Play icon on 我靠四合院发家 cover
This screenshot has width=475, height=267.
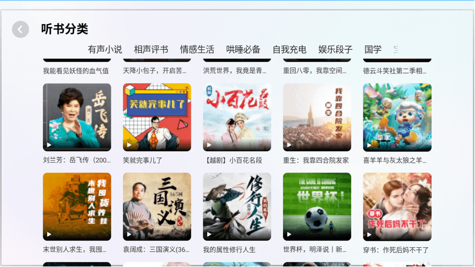[289, 145]
